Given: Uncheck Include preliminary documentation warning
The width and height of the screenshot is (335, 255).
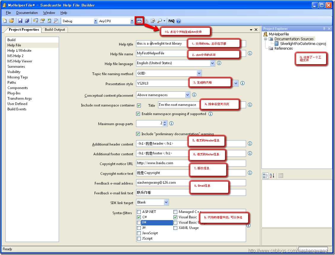Looking at the screenshot, I should click(138, 134).
